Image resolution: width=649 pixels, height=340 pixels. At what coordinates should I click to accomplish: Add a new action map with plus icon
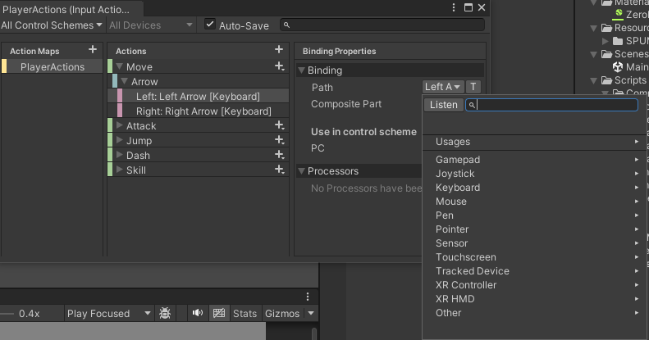click(93, 50)
